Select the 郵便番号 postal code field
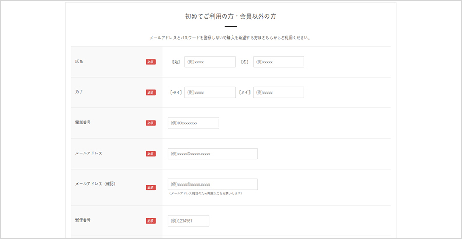 (x=188, y=220)
